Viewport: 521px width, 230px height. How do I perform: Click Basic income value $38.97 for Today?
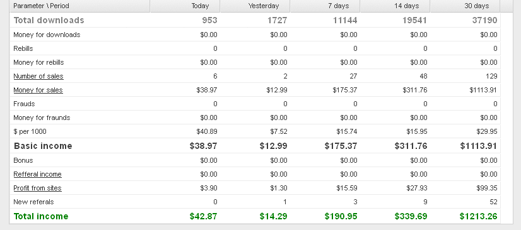coord(203,146)
